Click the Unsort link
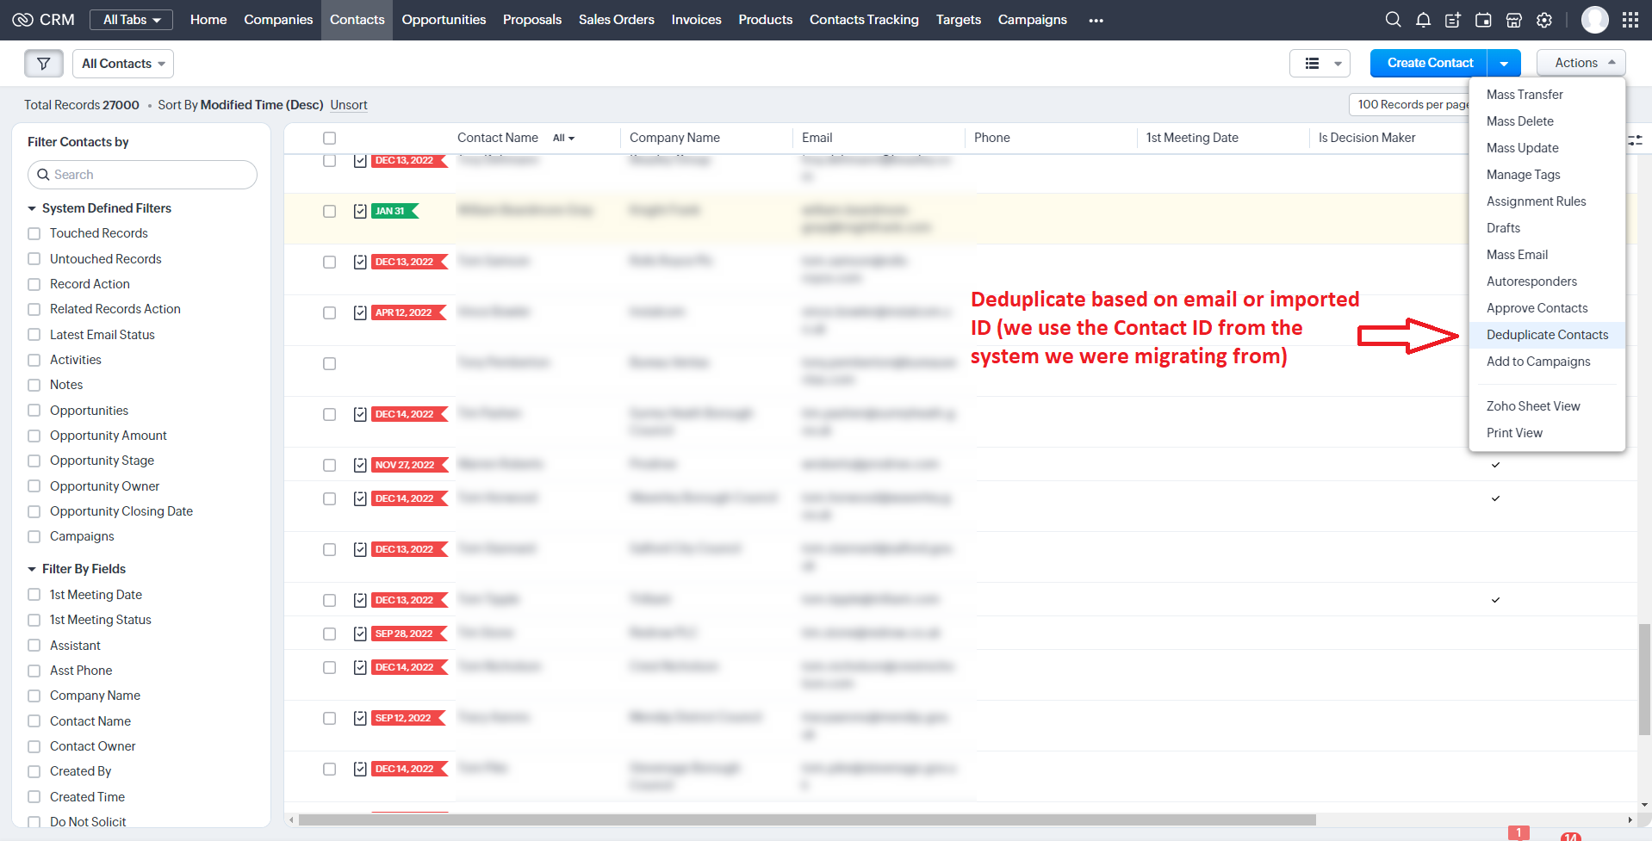The width and height of the screenshot is (1652, 841). tap(349, 105)
